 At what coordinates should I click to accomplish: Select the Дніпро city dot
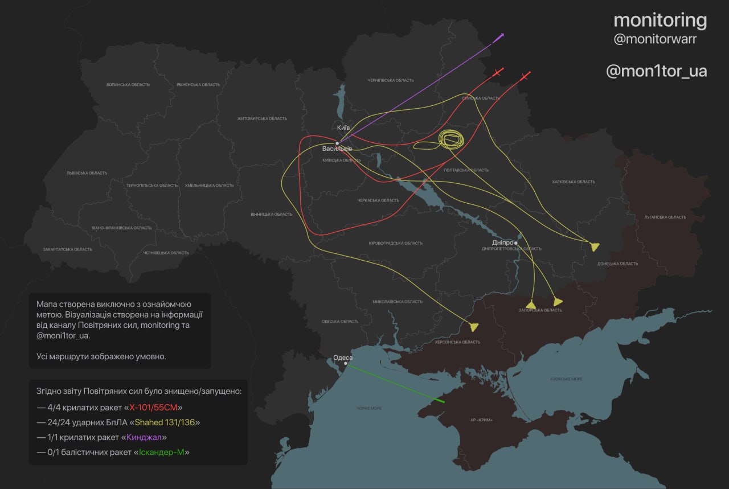pyautogui.click(x=516, y=243)
